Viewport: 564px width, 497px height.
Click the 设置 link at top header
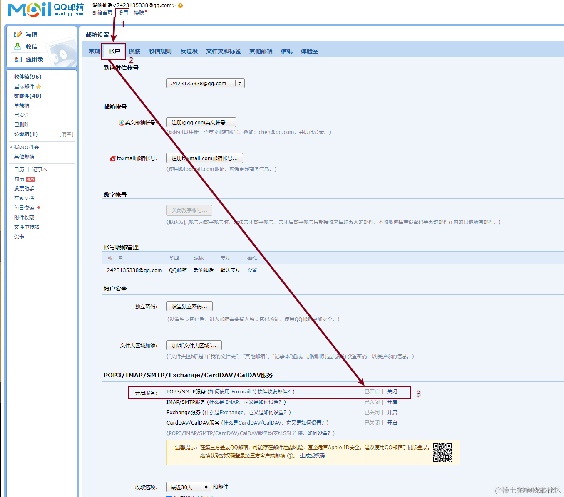pos(123,13)
